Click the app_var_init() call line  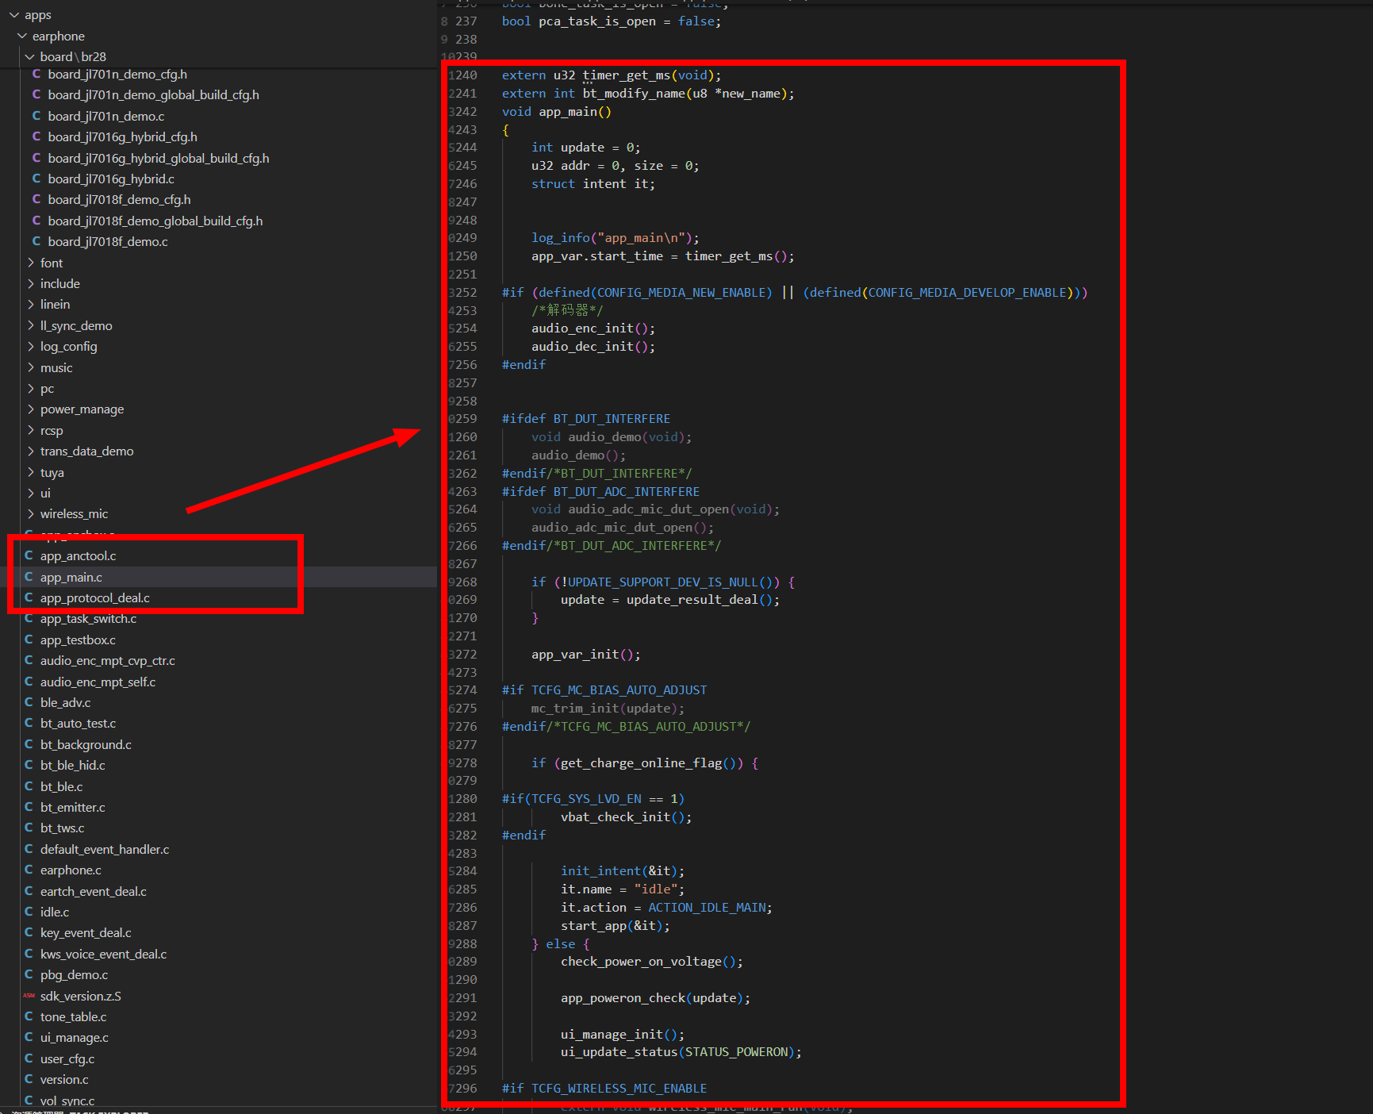585,655
